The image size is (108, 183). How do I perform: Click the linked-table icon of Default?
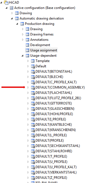pyautogui.click(x=33, y=66)
